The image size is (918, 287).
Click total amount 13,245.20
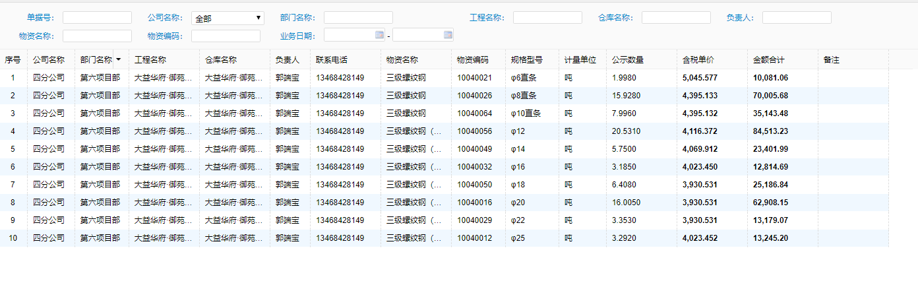pyautogui.click(x=771, y=238)
